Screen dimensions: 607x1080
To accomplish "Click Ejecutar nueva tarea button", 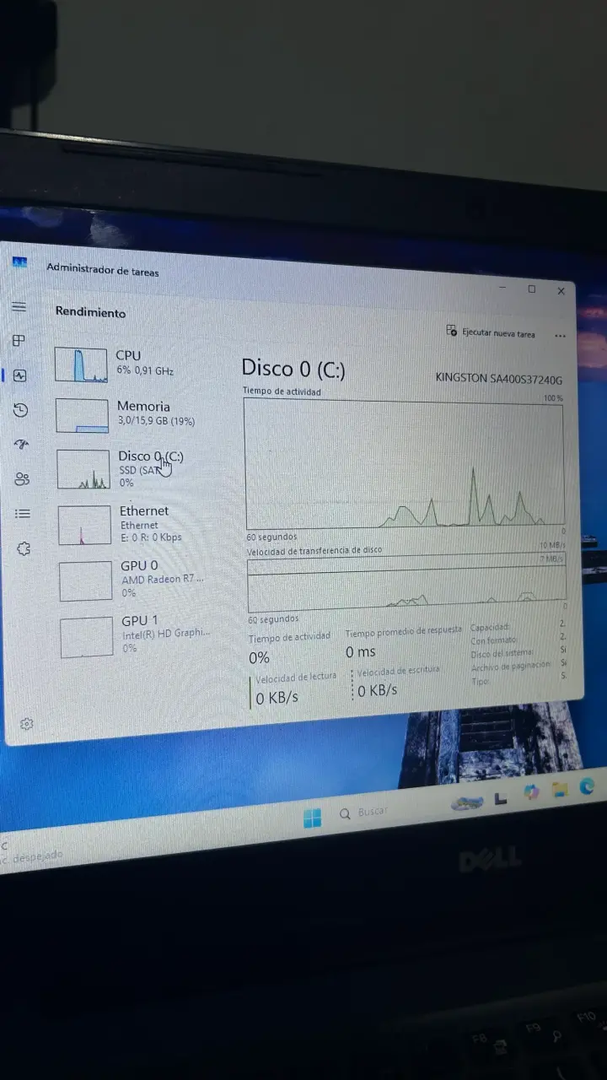I will [491, 332].
